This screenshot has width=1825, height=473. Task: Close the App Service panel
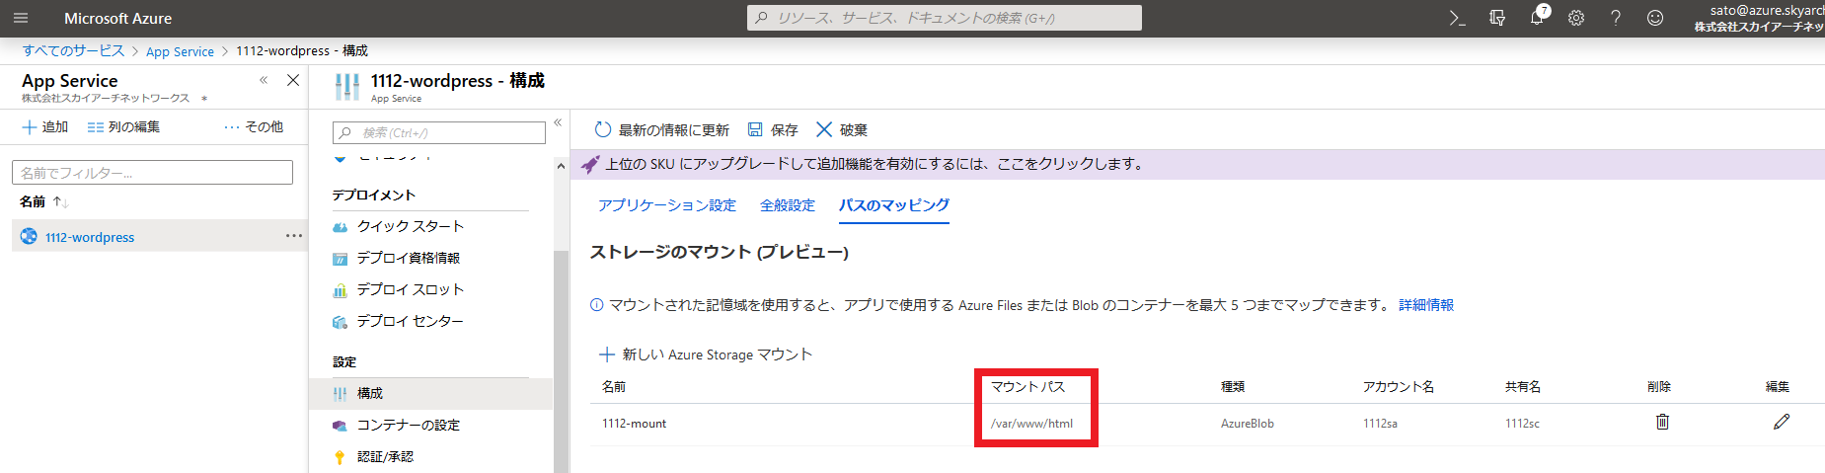(x=293, y=80)
